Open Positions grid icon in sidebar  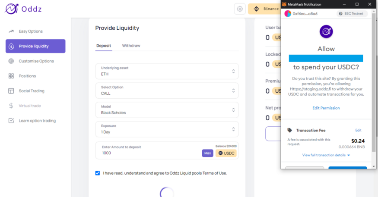pyautogui.click(x=11, y=76)
